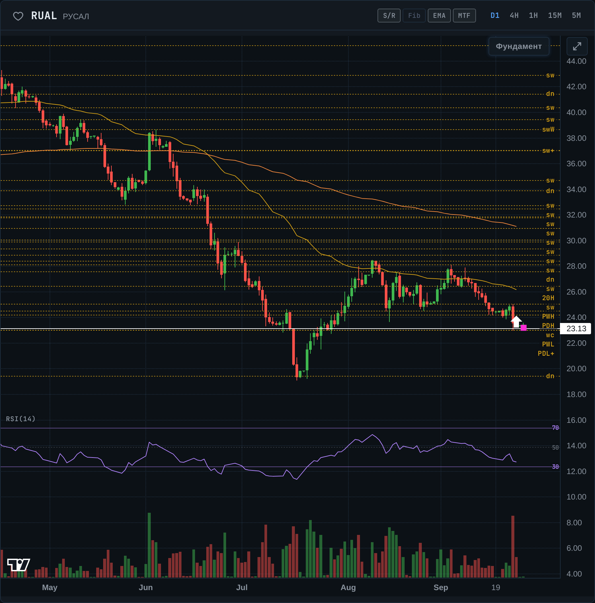Image resolution: width=595 pixels, height=603 pixels.
Task: Click the Jun label on time axis
Action: point(146,587)
